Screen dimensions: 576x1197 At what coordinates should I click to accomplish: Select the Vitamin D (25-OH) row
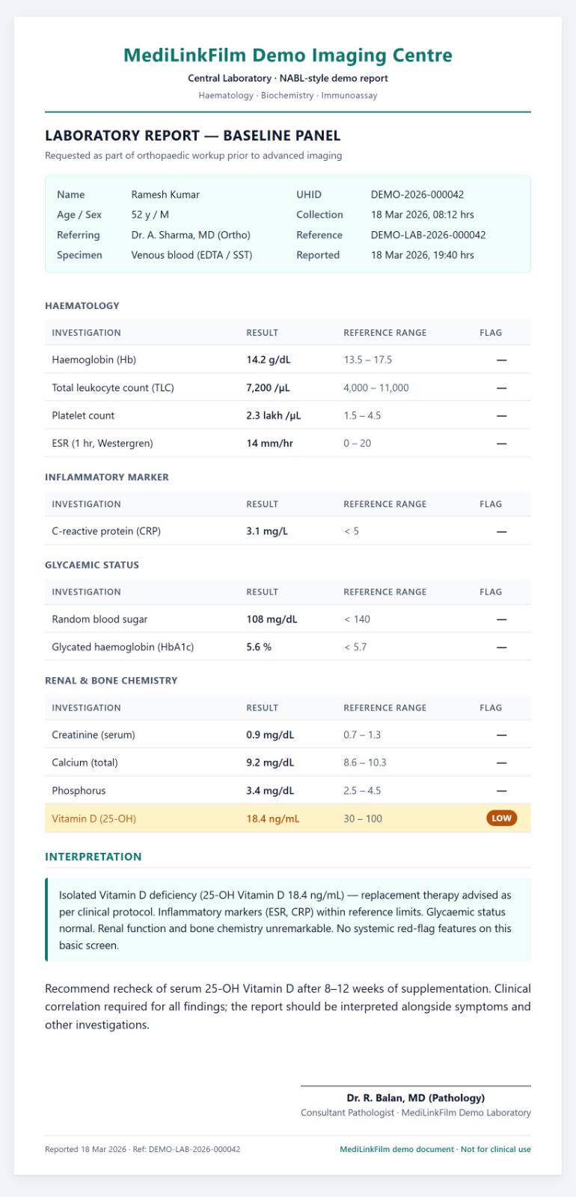click(x=288, y=818)
